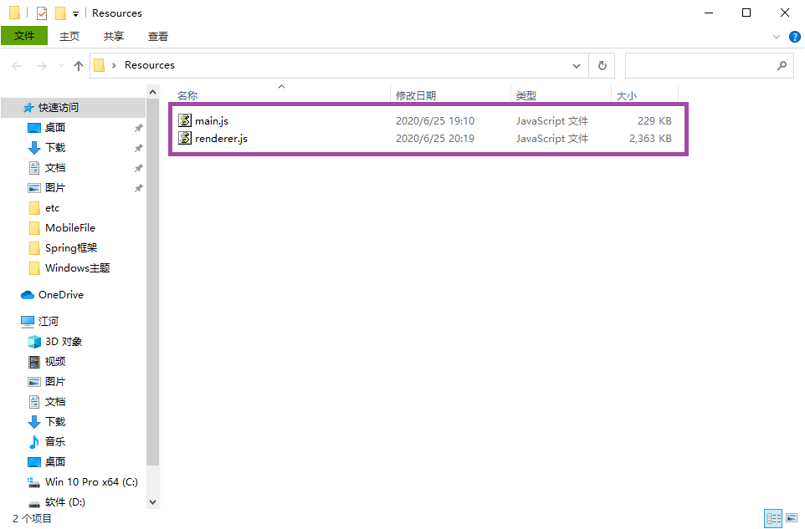Enable details view in the status bar
The image size is (805, 529).
tap(774, 518)
